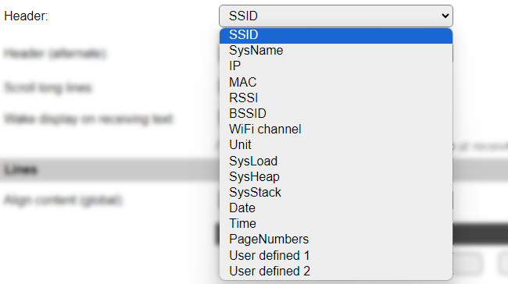The width and height of the screenshot is (508, 284).
Task: Select Unit from the list
Action: coord(336,144)
